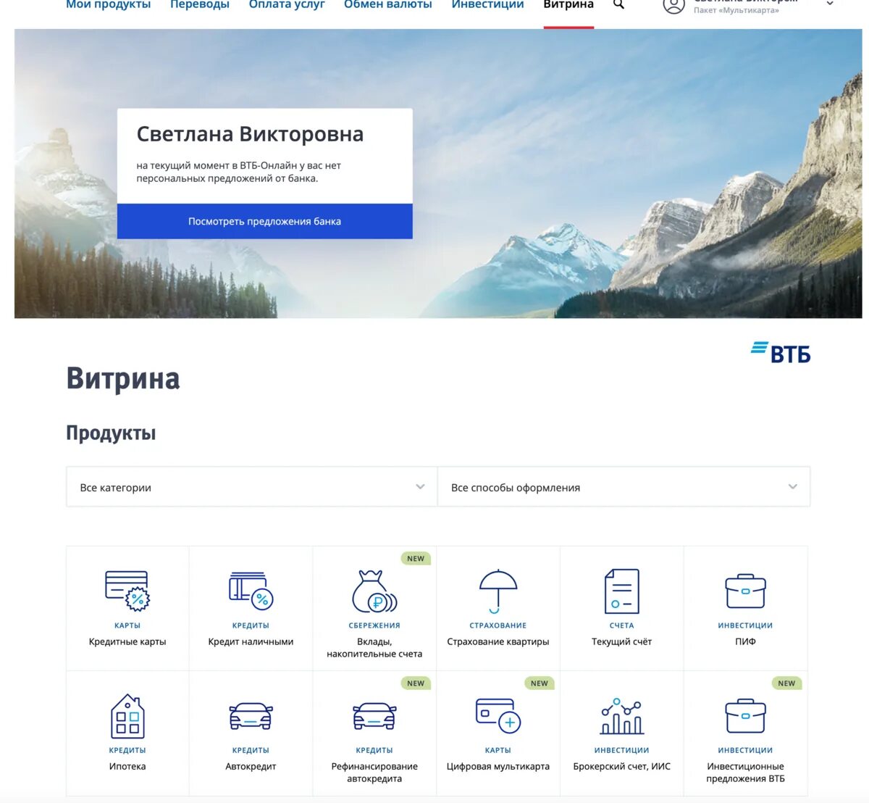Open Оплата услуг tab
This screenshot has width=869, height=803.
[x=287, y=4]
